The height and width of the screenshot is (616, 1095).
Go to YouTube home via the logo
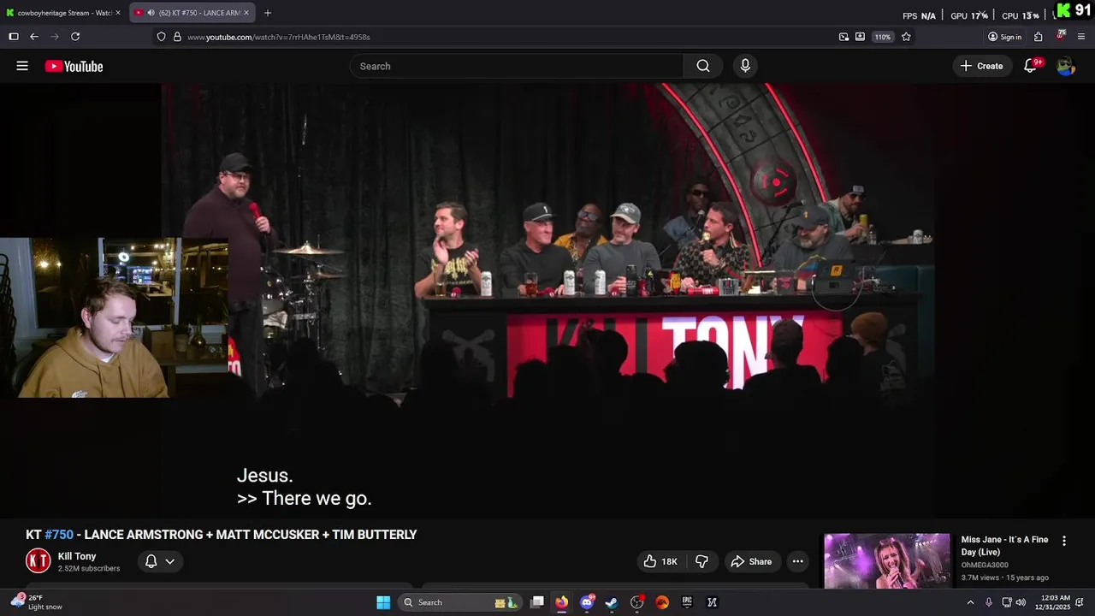point(74,66)
